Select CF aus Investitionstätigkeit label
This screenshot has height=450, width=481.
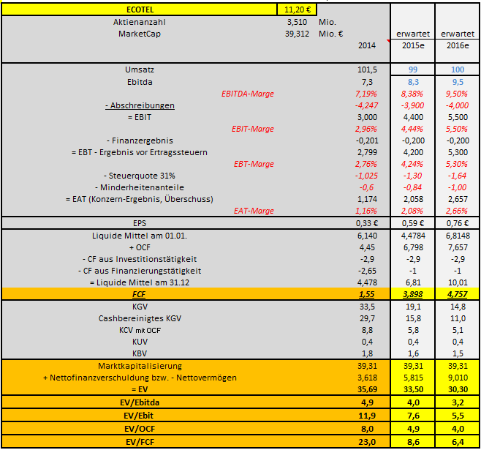coord(140,259)
